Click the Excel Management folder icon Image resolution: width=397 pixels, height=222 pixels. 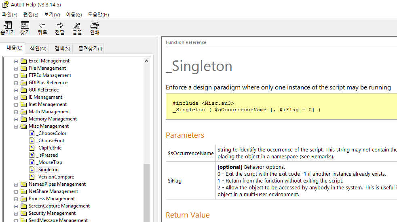tap(23, 61)
